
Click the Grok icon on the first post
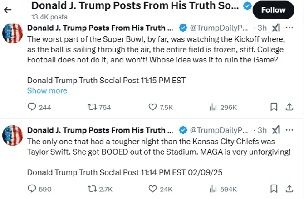click(x=276, y=28)
